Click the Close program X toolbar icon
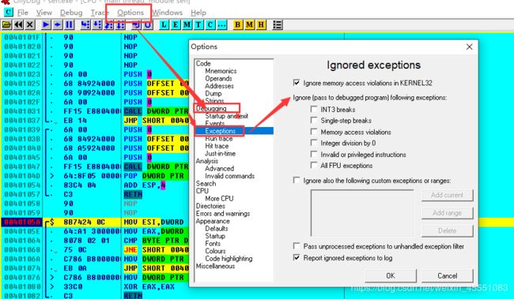The image size is (514, 299). 30,25
